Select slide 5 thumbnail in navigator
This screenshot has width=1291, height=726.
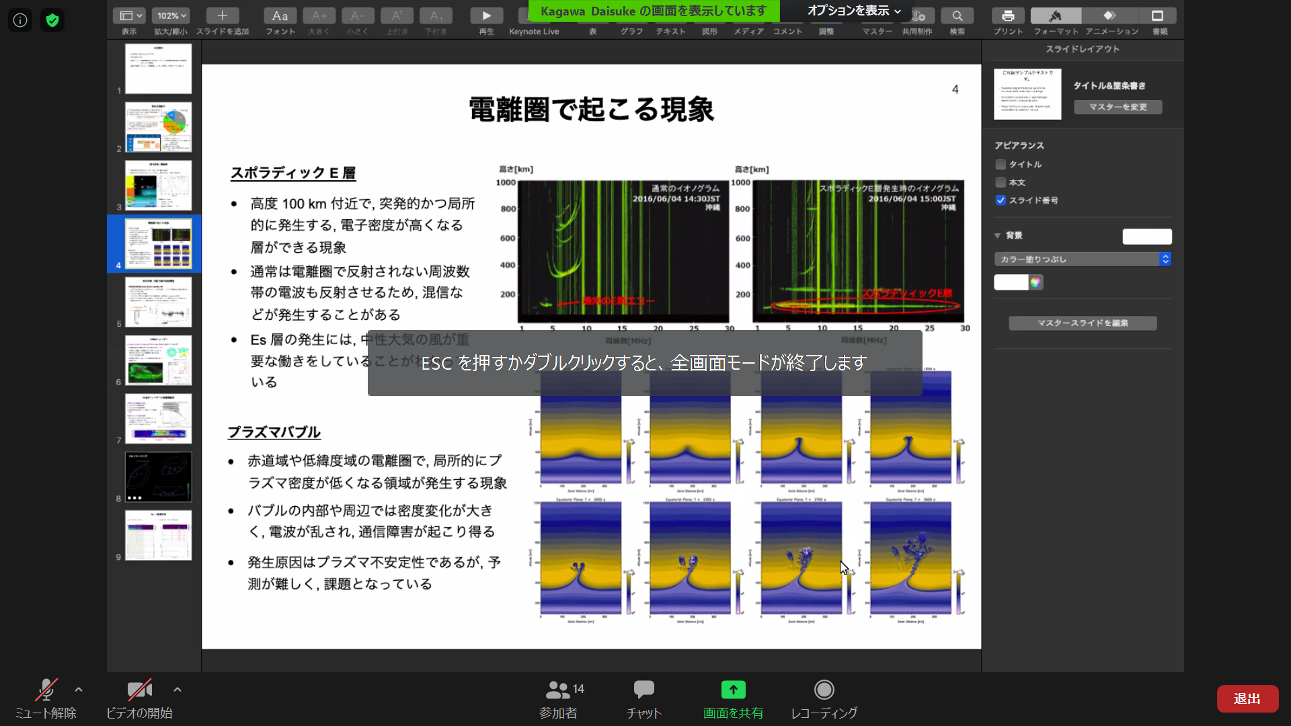click(158, 302)
